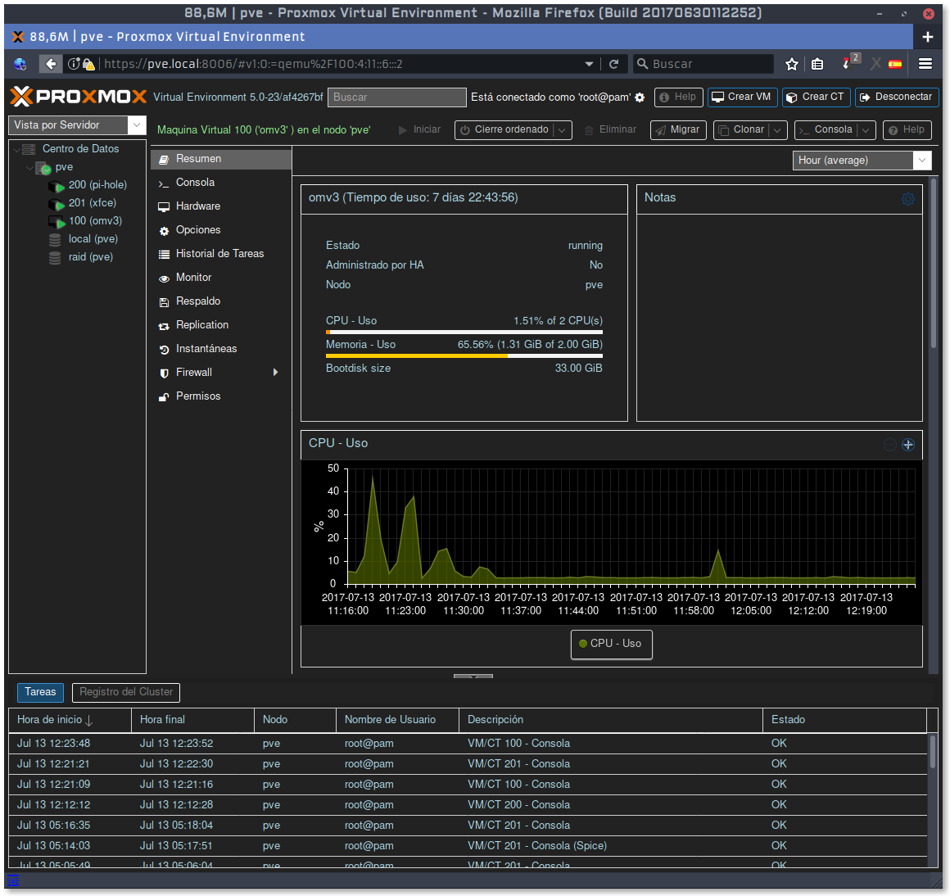Collapse the Centro de Datos tree
Screen dimensions: 950x896
(x=16, y=149)
